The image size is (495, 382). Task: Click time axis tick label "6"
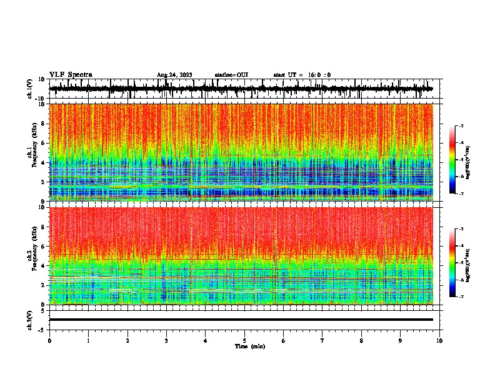coord(284,341)
